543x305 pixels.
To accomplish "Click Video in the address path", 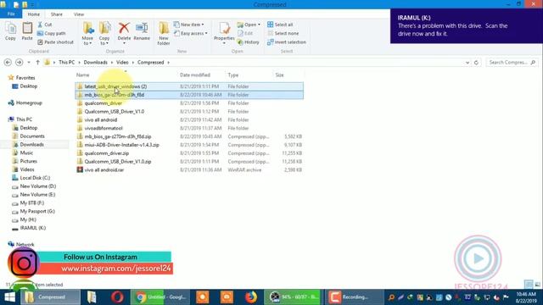I will tap(122, 62).
